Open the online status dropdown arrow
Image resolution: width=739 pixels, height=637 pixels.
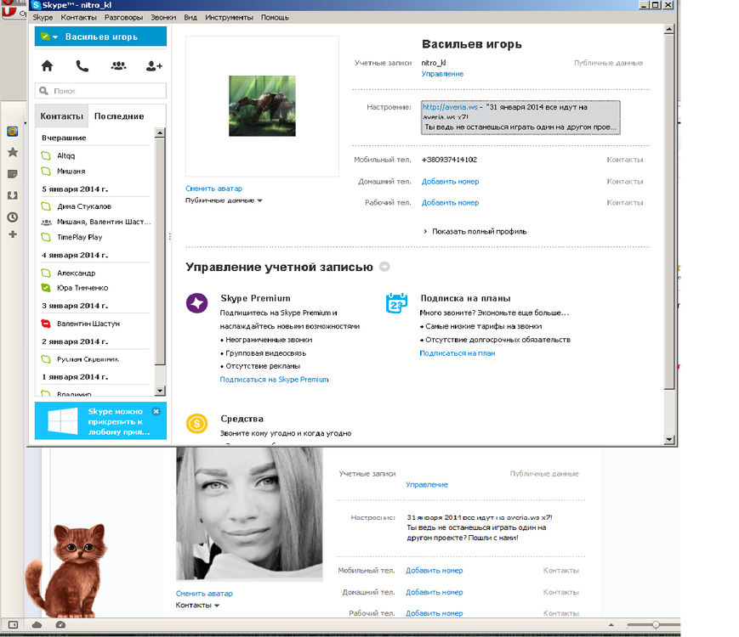click(x=55, y=37)
